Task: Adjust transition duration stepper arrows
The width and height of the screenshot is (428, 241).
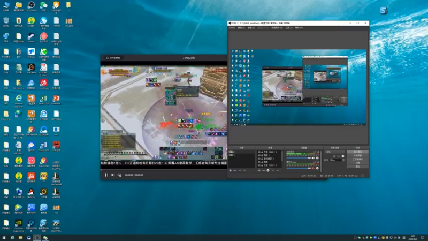Action: click(343, 160)
